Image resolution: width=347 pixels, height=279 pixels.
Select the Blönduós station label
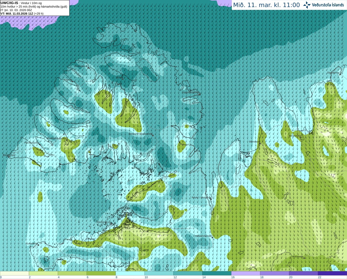click(254, 142)
